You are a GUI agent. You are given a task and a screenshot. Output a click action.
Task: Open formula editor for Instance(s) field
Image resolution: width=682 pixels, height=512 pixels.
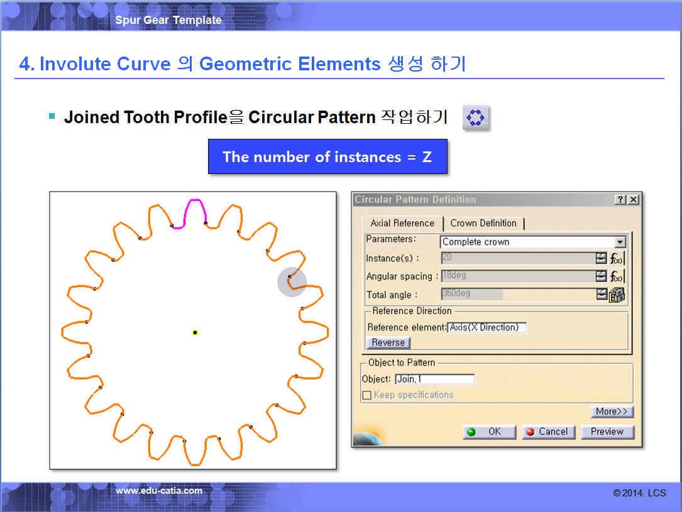click(617, 258)
